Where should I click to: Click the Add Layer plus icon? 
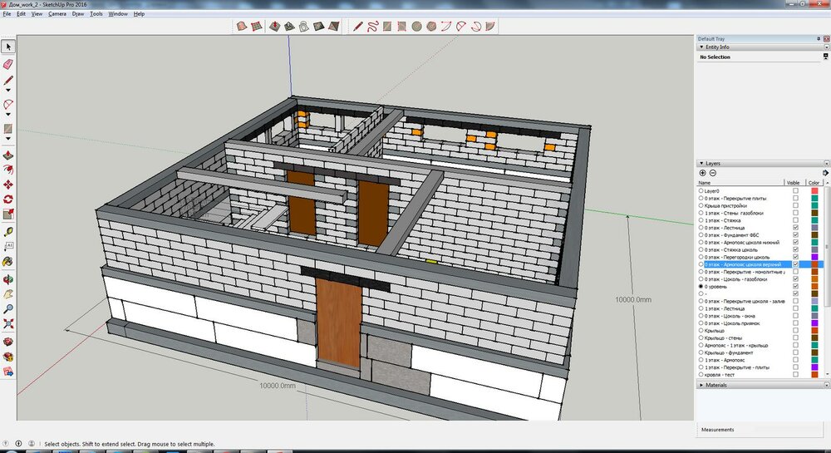[703, 173]
